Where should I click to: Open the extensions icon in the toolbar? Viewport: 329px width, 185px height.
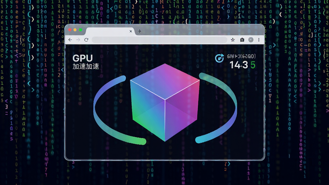click(x=242, y=40)
